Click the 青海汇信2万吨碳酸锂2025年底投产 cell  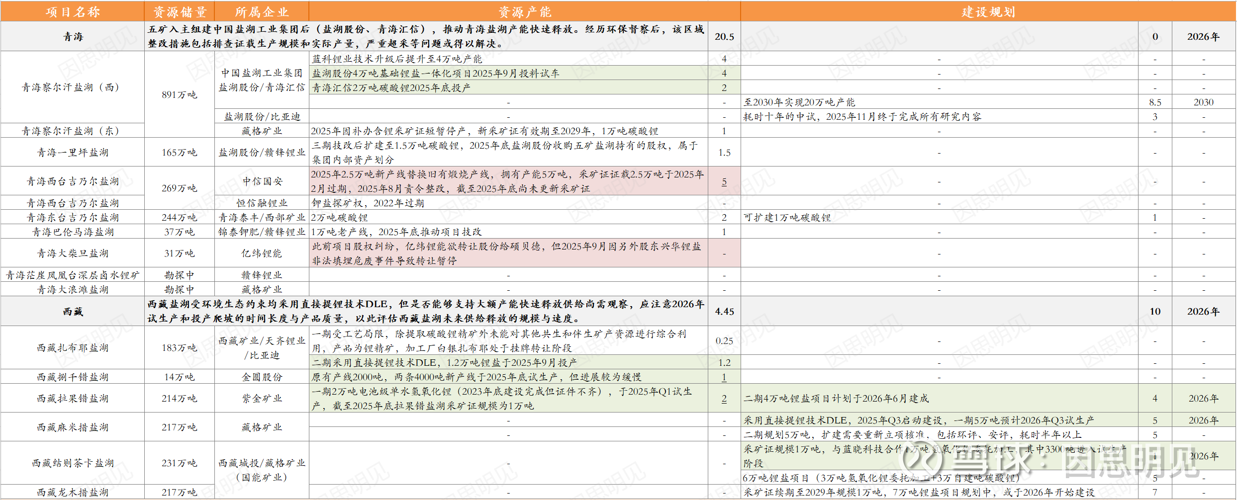[x=508, y=87]
